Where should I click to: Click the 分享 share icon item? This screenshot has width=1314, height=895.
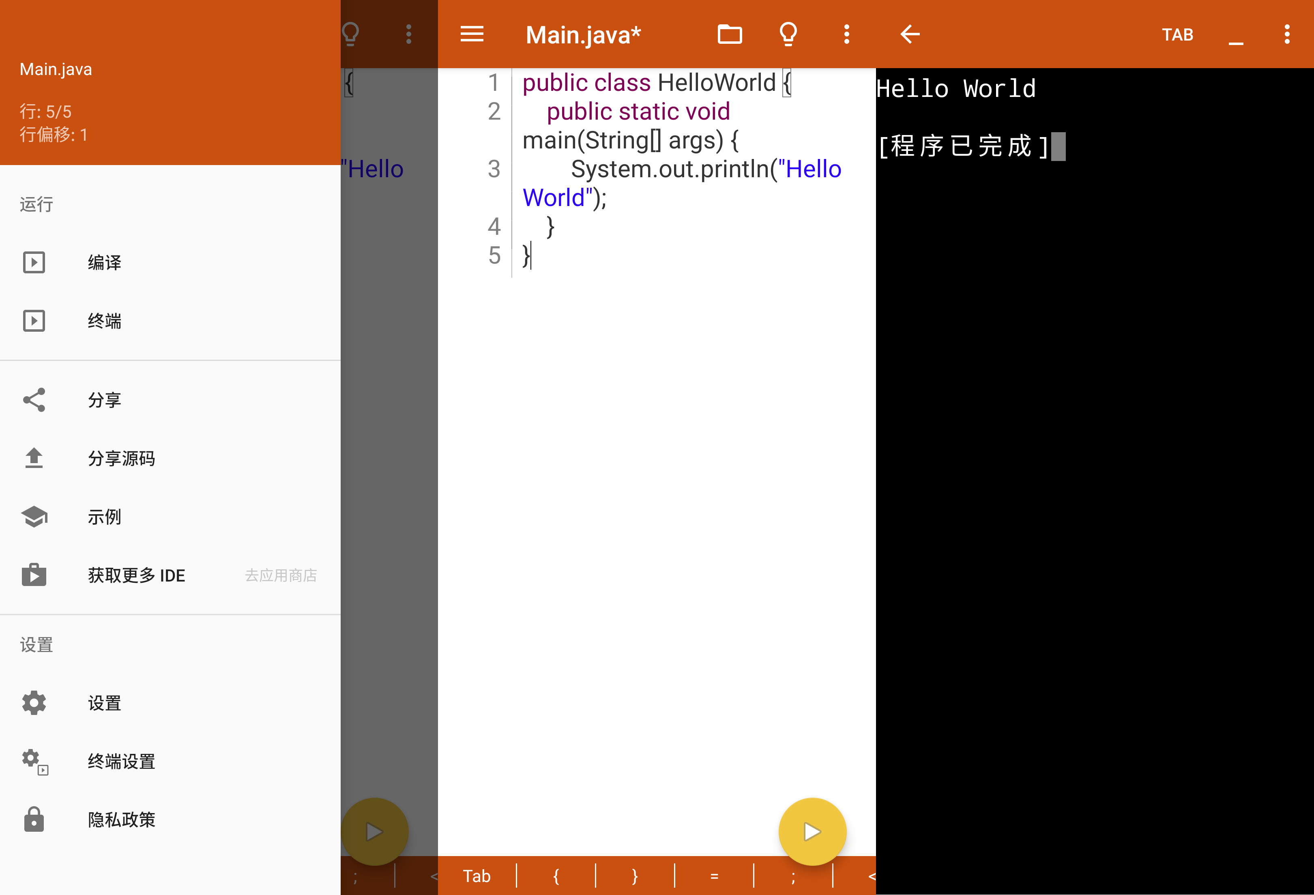(x=105, y=400)
